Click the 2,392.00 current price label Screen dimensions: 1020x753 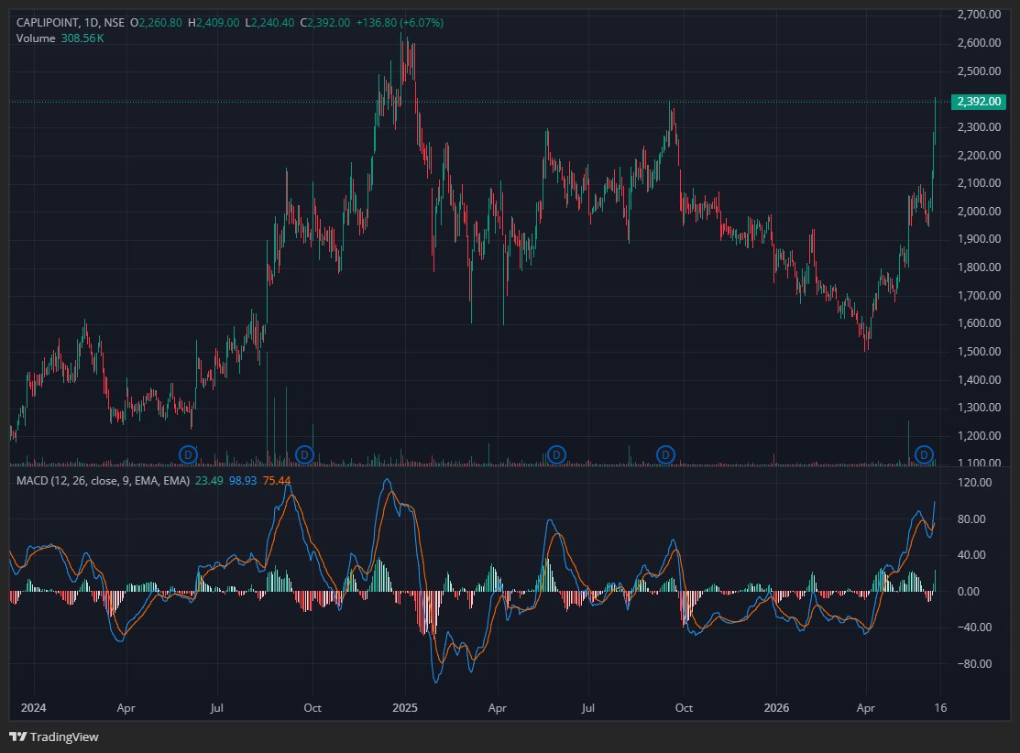979,102
